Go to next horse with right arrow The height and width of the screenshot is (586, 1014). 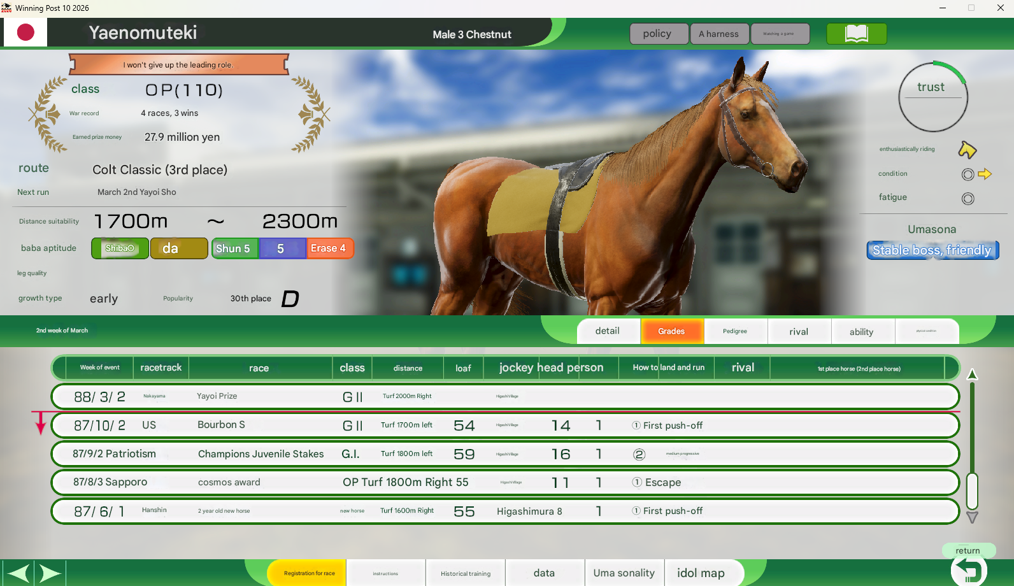coord(50,573)
